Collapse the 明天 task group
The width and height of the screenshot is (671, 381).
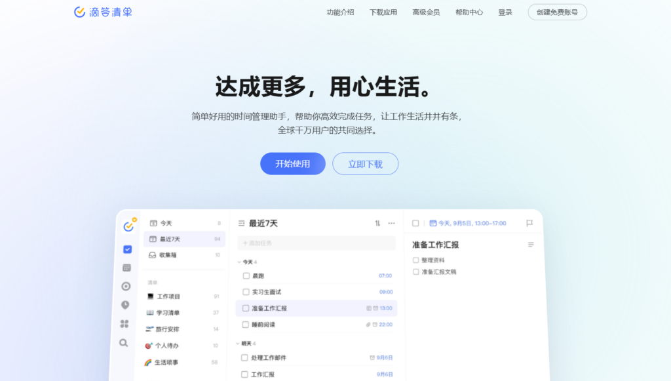[x=238, y=344]
